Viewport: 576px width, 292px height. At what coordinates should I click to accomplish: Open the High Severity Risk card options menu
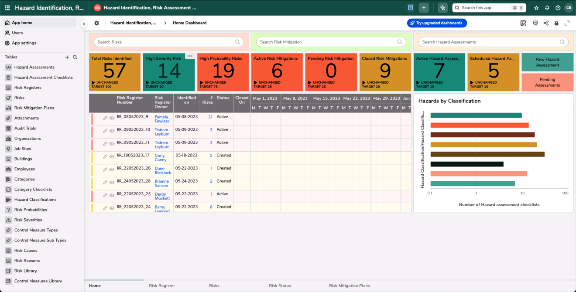(x=190, y=56)
